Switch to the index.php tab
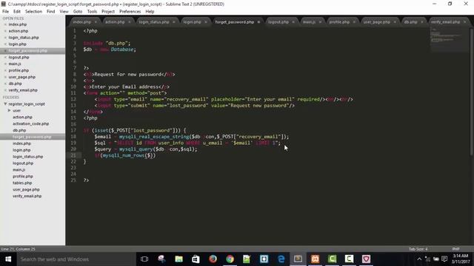Viewport: 474px width, 266px height. point(82,22)
